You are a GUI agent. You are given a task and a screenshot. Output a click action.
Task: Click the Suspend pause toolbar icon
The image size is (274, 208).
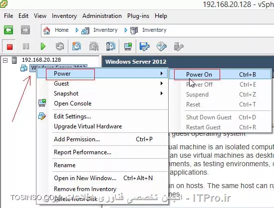(26, 46)
